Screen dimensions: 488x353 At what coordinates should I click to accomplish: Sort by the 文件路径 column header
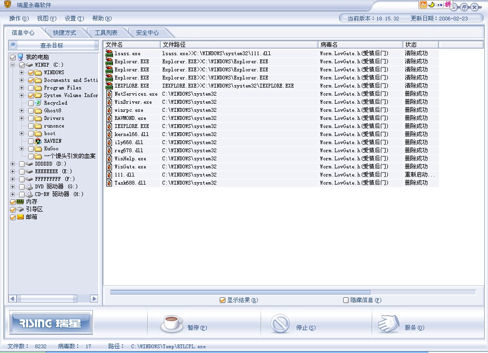click(239, 45)
